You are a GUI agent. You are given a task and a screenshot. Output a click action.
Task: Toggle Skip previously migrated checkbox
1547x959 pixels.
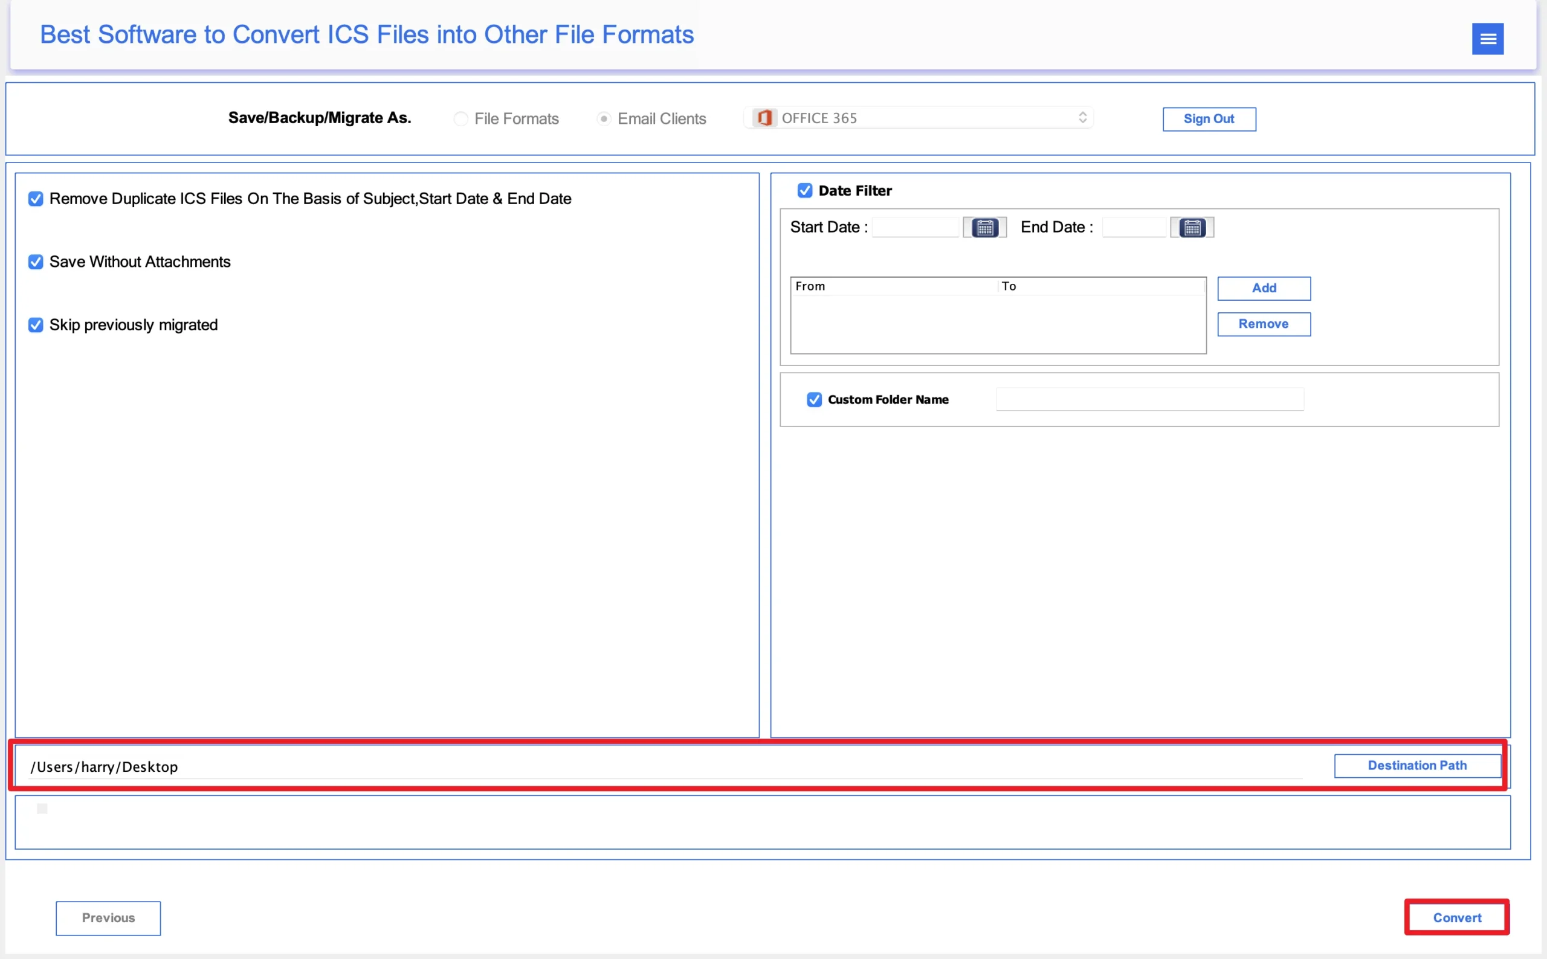pyautogui.click(x=36, y=326)
